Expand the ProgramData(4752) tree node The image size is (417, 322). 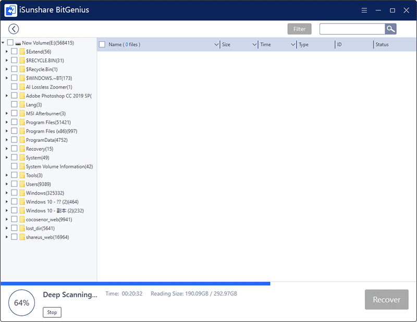tap(7, 139)
